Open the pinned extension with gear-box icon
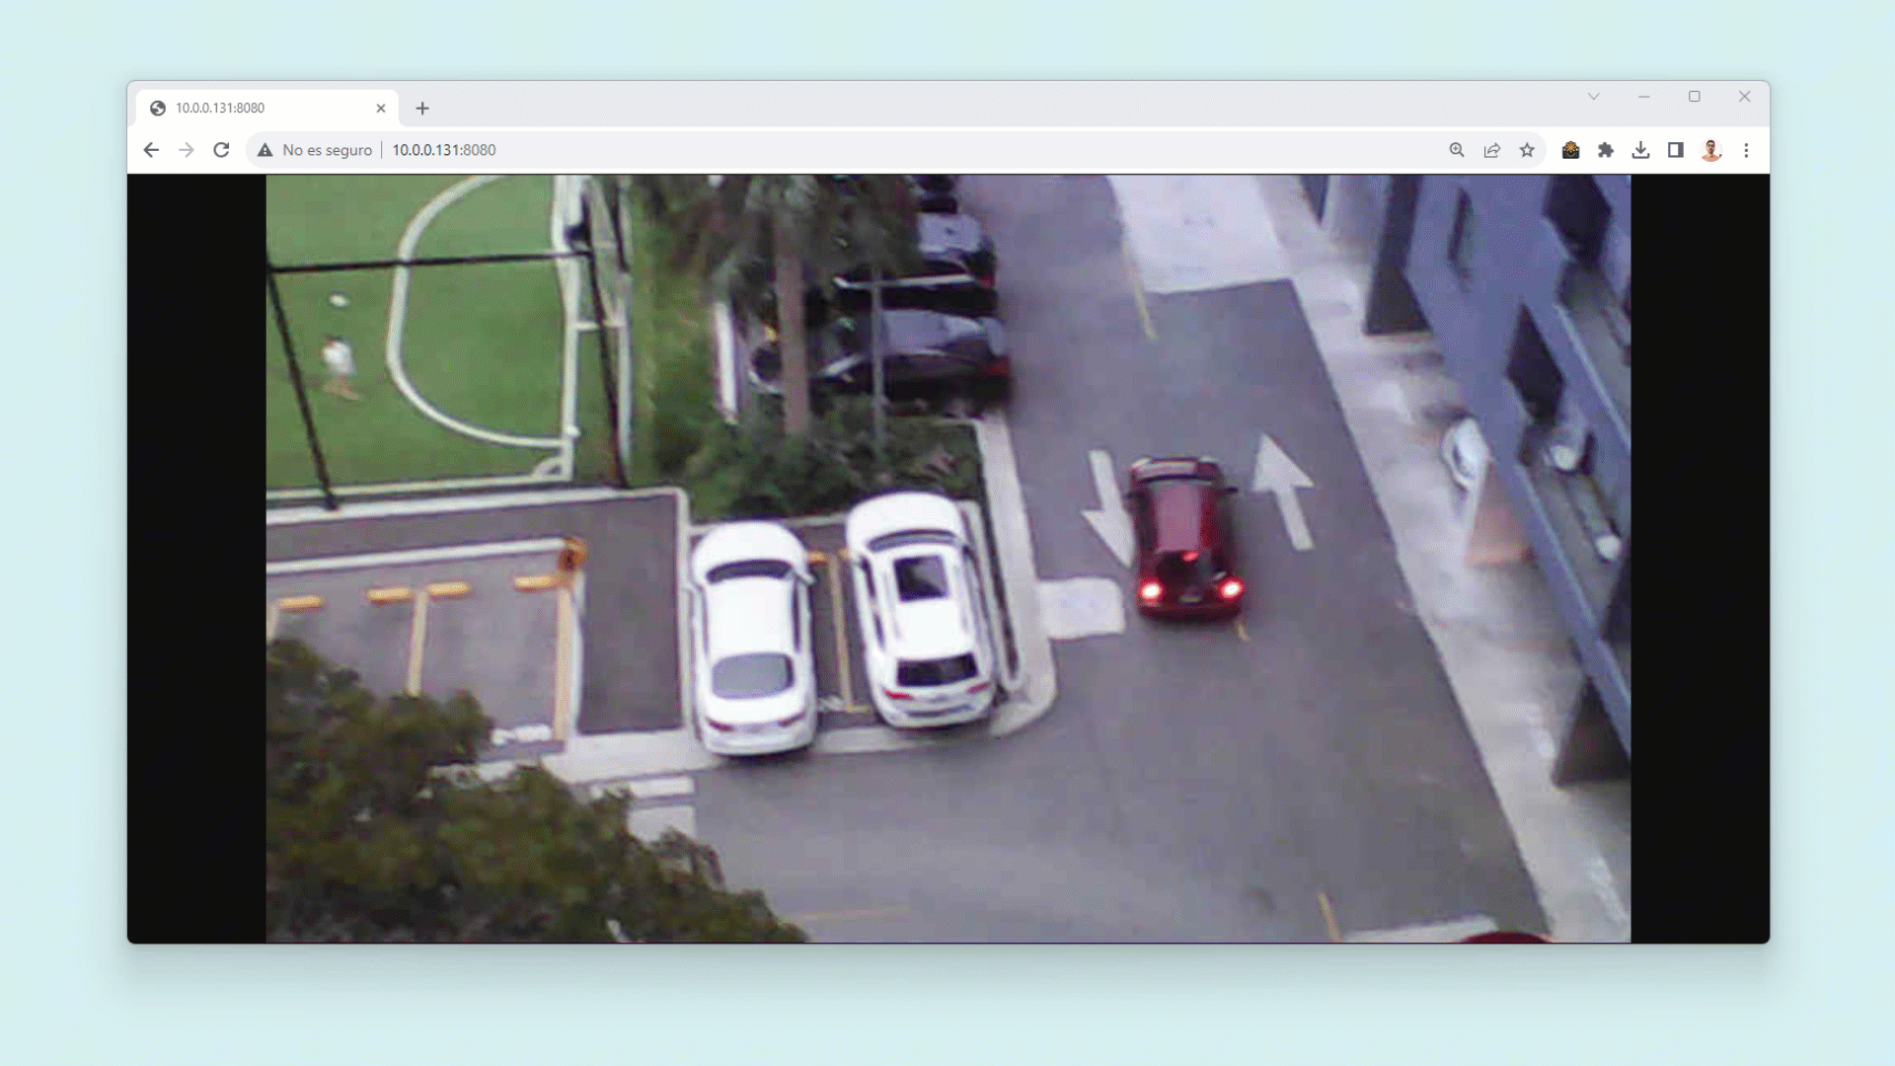Viewport: 1895px width, 1066px height. coord(1570,150)
